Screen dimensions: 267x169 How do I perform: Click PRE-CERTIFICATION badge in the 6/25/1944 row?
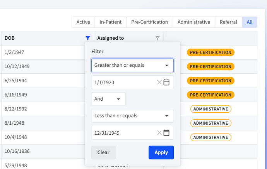211,81
